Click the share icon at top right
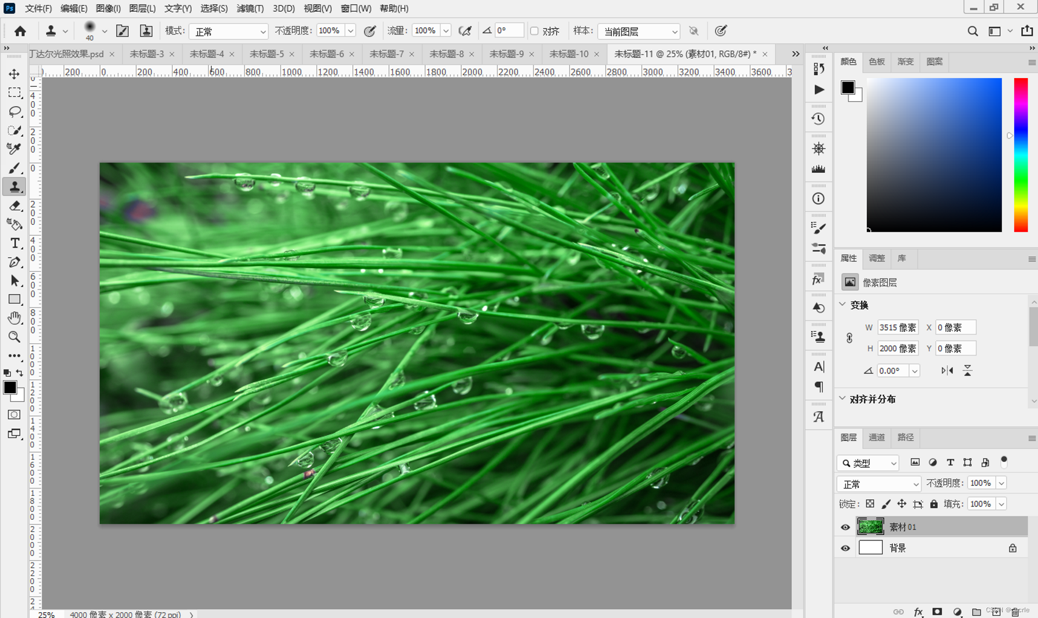This screenshot has height=618, width=1038. [x=1027, y=31]
